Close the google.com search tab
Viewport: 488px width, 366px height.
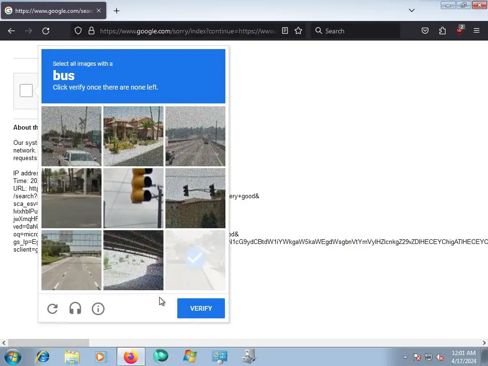click(99, 10)
